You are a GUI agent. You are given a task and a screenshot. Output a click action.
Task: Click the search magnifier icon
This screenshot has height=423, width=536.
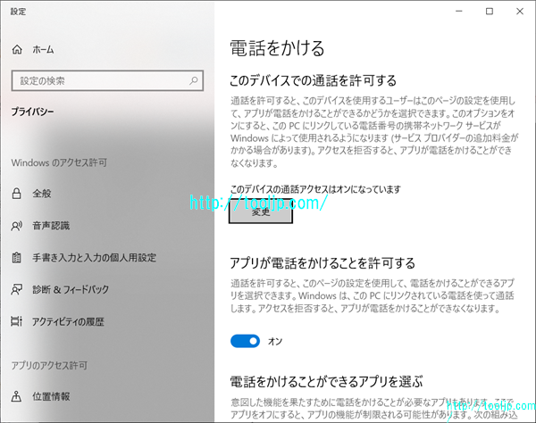click(194, 81)
